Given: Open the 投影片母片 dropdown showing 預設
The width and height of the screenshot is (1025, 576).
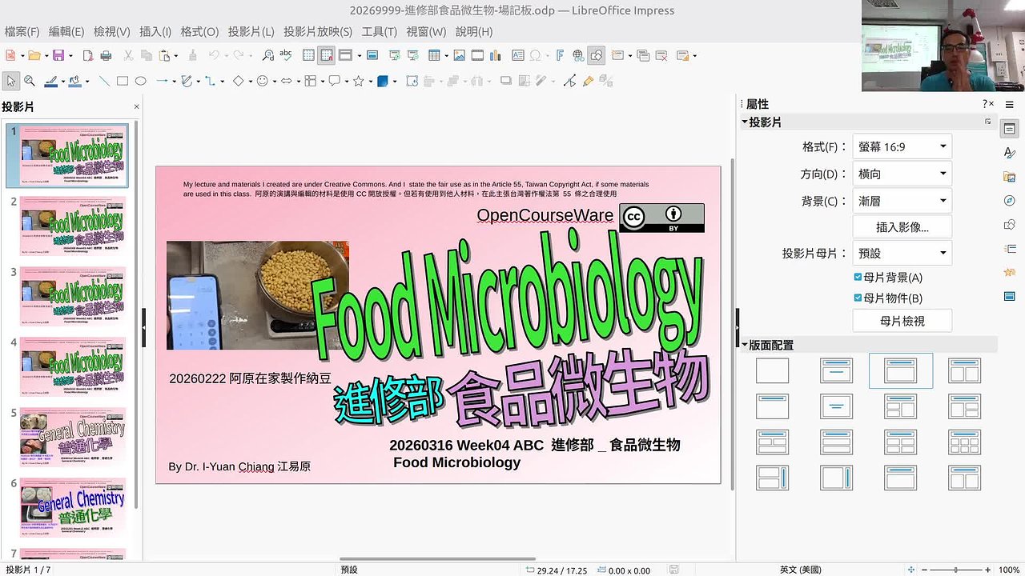Looking at the screenshot, I should pos(902,253).
